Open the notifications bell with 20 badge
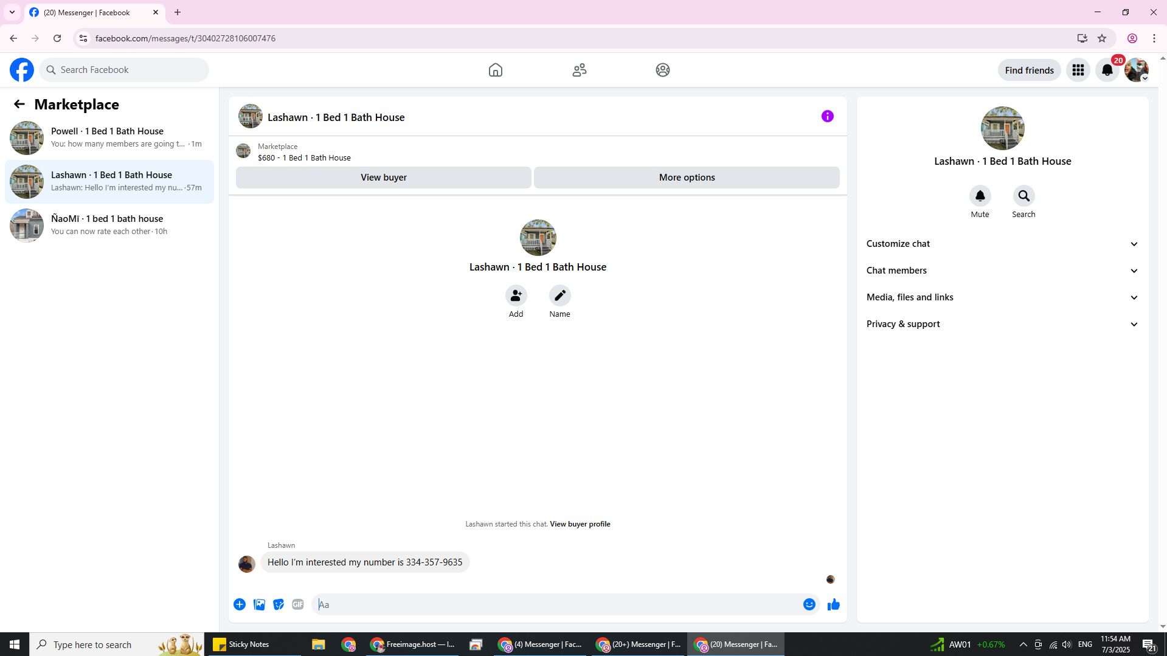1167x656 pixels. 1107,70
